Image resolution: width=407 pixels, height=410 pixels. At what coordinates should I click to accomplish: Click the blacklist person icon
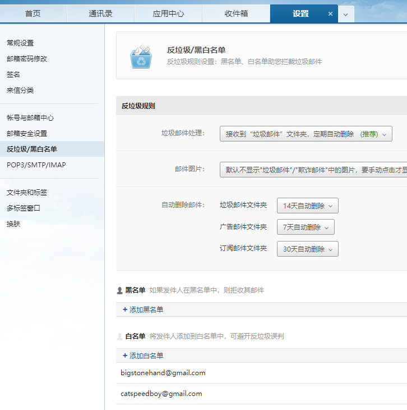119,290
